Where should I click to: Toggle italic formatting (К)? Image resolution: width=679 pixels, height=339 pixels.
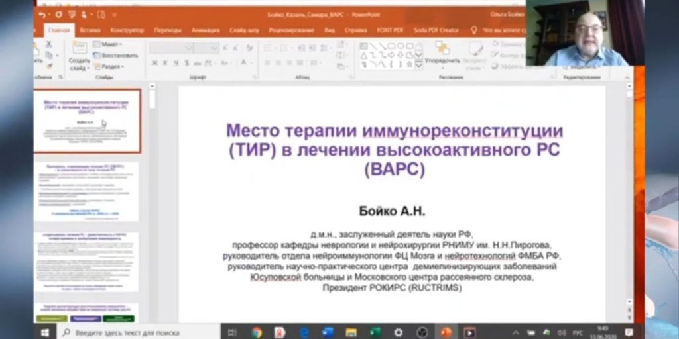164,63
